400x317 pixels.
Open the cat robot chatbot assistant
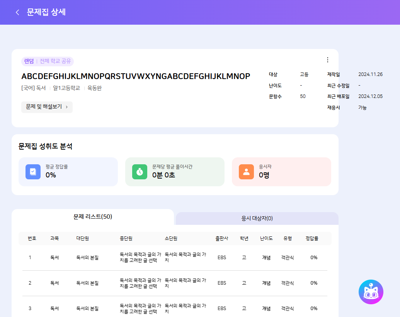371,292
